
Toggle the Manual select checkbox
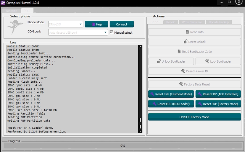point(112,32)
